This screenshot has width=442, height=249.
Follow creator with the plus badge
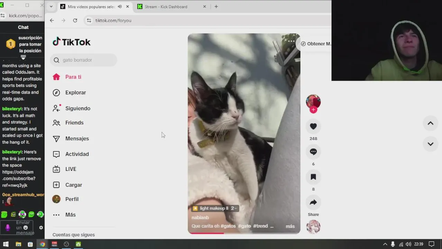(313, 110)
